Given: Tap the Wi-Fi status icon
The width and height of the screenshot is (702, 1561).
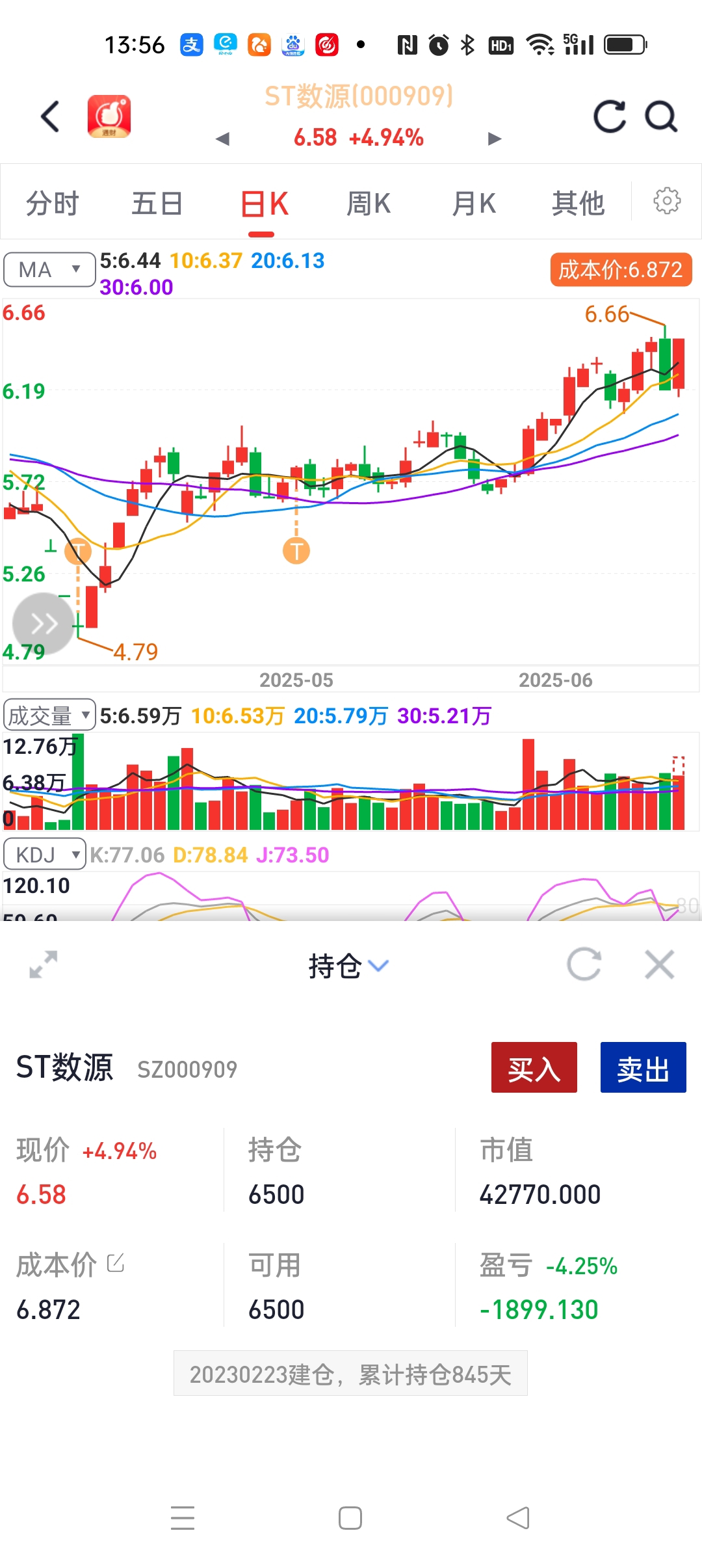Looking at the screenshot, I should (x=539, y=44).
